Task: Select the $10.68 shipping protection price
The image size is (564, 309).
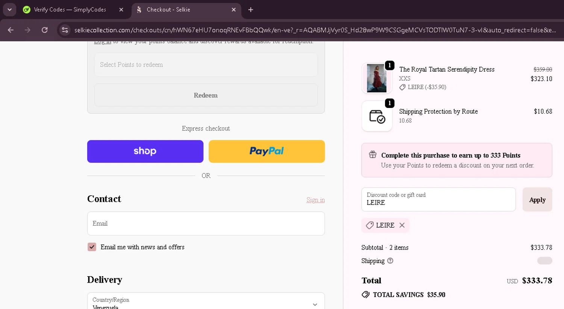Action: (x=543, y=111)
